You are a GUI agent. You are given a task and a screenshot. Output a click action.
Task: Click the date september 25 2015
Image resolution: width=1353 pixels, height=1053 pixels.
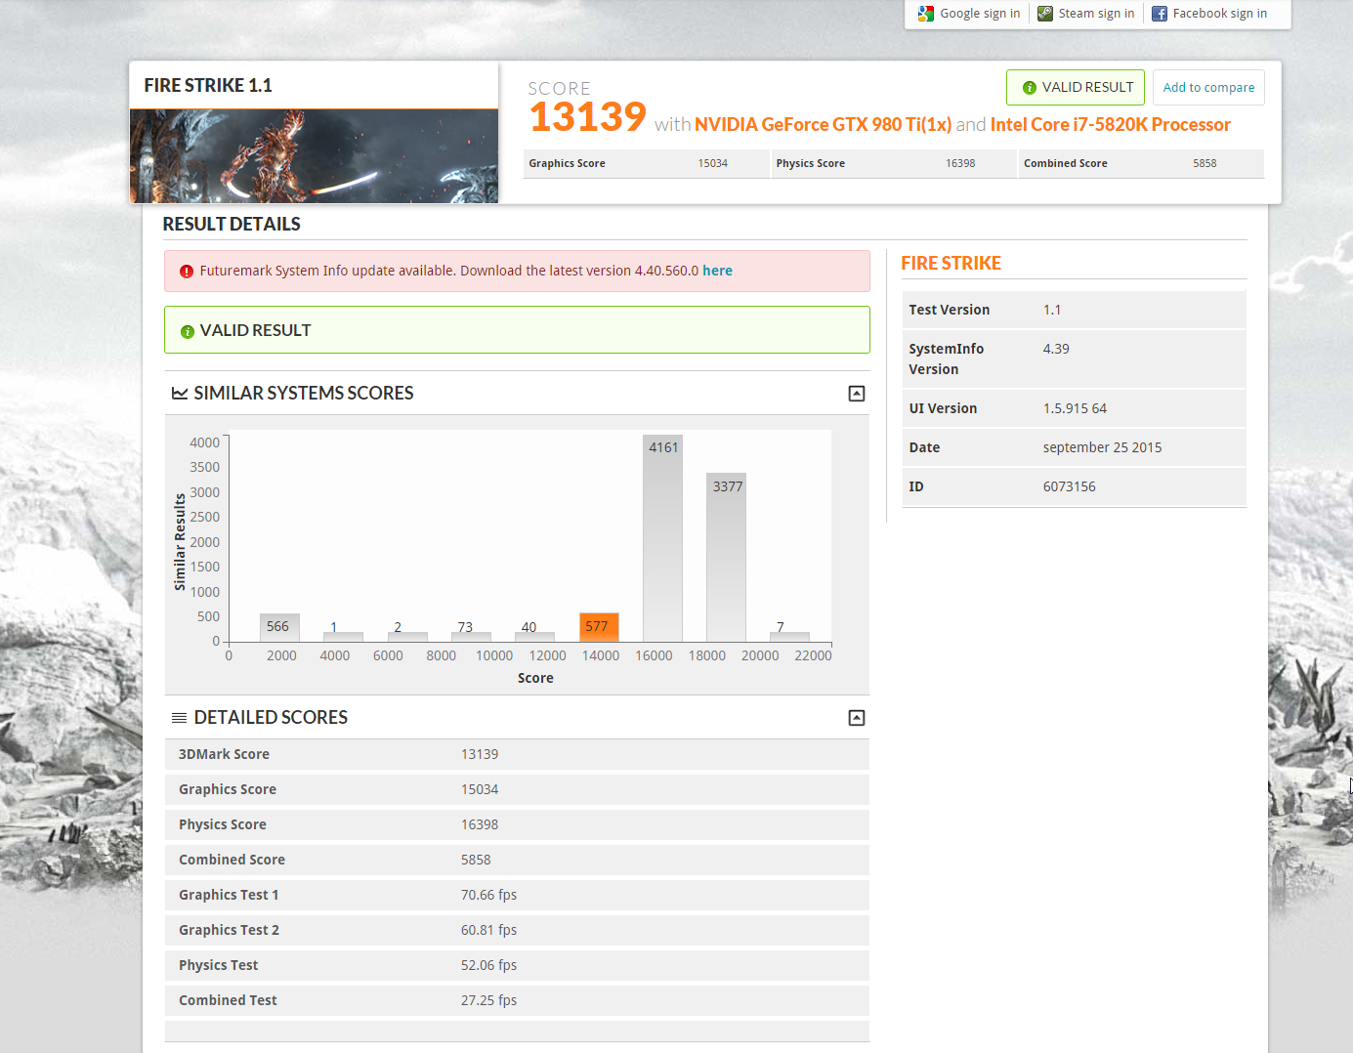1102,447
